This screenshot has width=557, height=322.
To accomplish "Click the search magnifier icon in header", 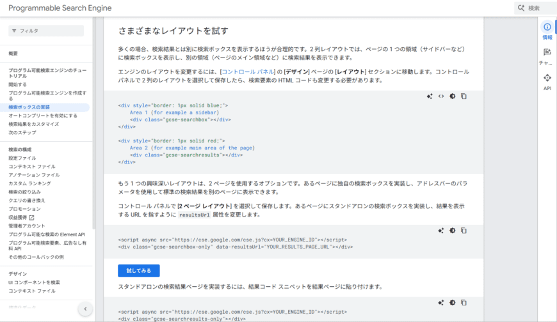I will point(521,8).
